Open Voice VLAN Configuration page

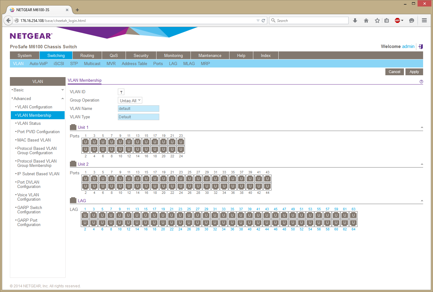point(28,197)
